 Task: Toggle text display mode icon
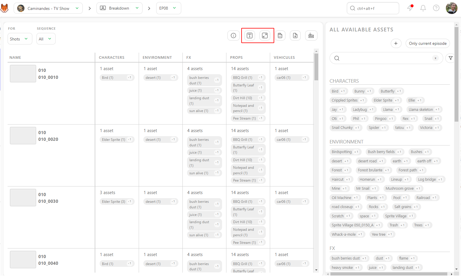point(249,35)
